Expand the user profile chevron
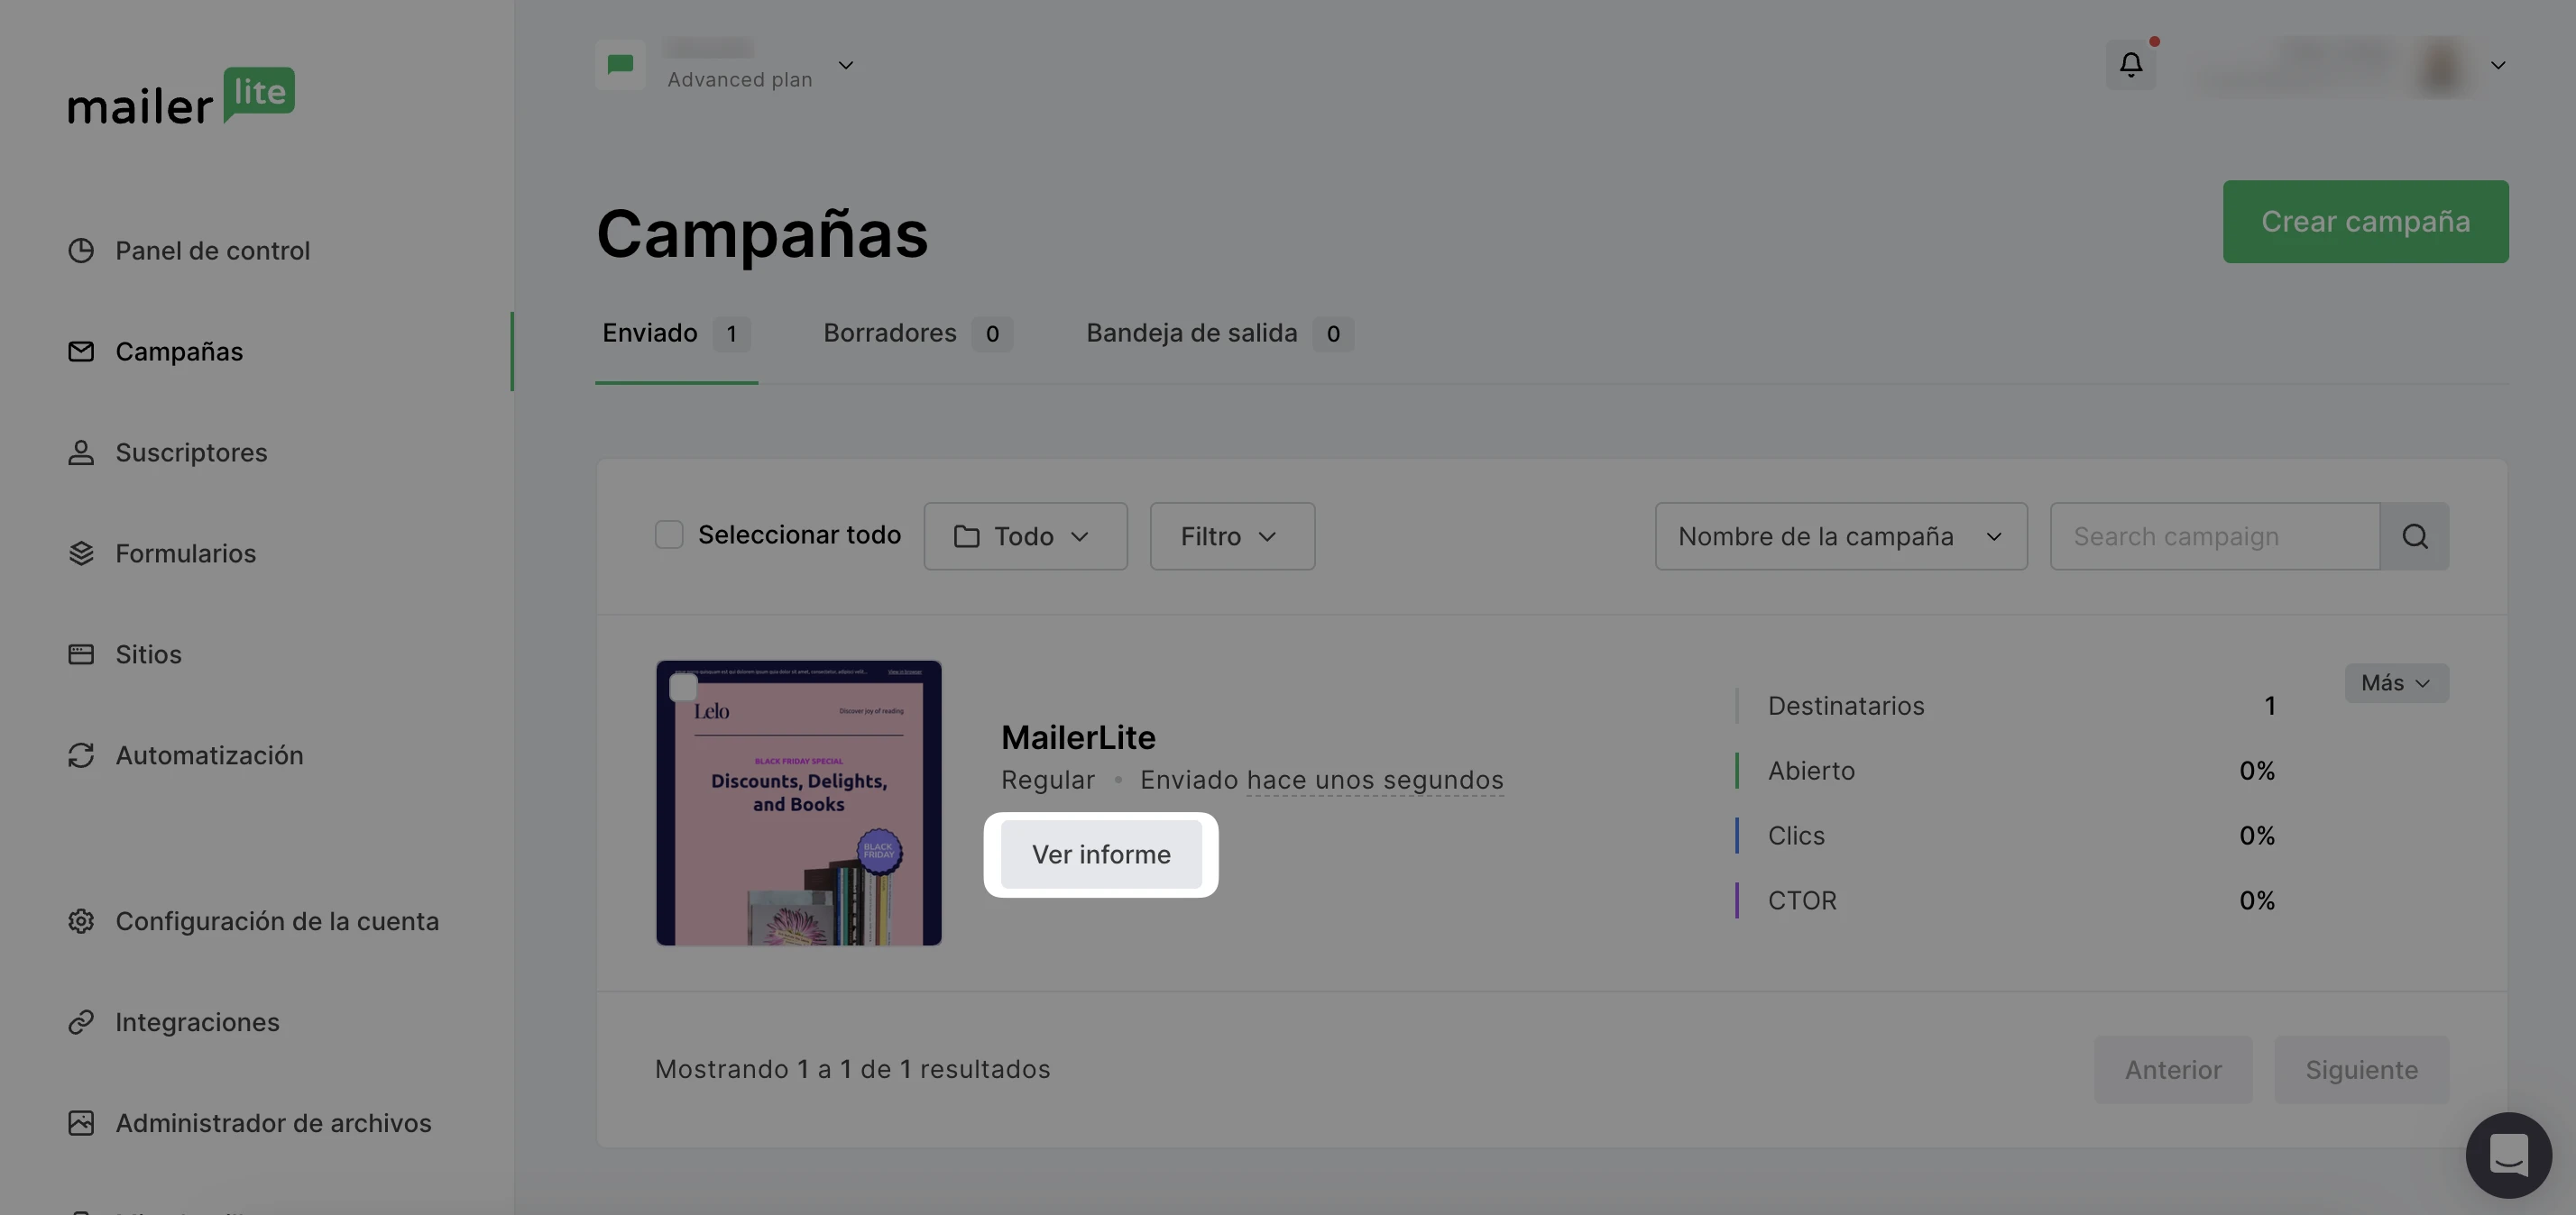This screenshot has height=1215, width=2576. 2498,65
